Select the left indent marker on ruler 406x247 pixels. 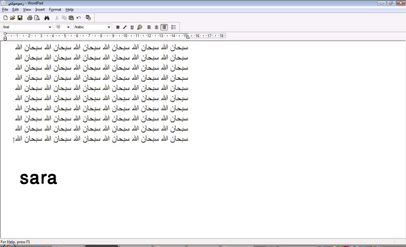pos(5,39)
